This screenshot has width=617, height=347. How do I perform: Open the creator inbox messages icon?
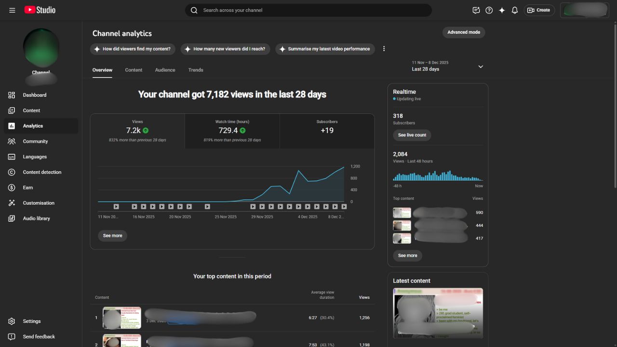coord(476,10)
